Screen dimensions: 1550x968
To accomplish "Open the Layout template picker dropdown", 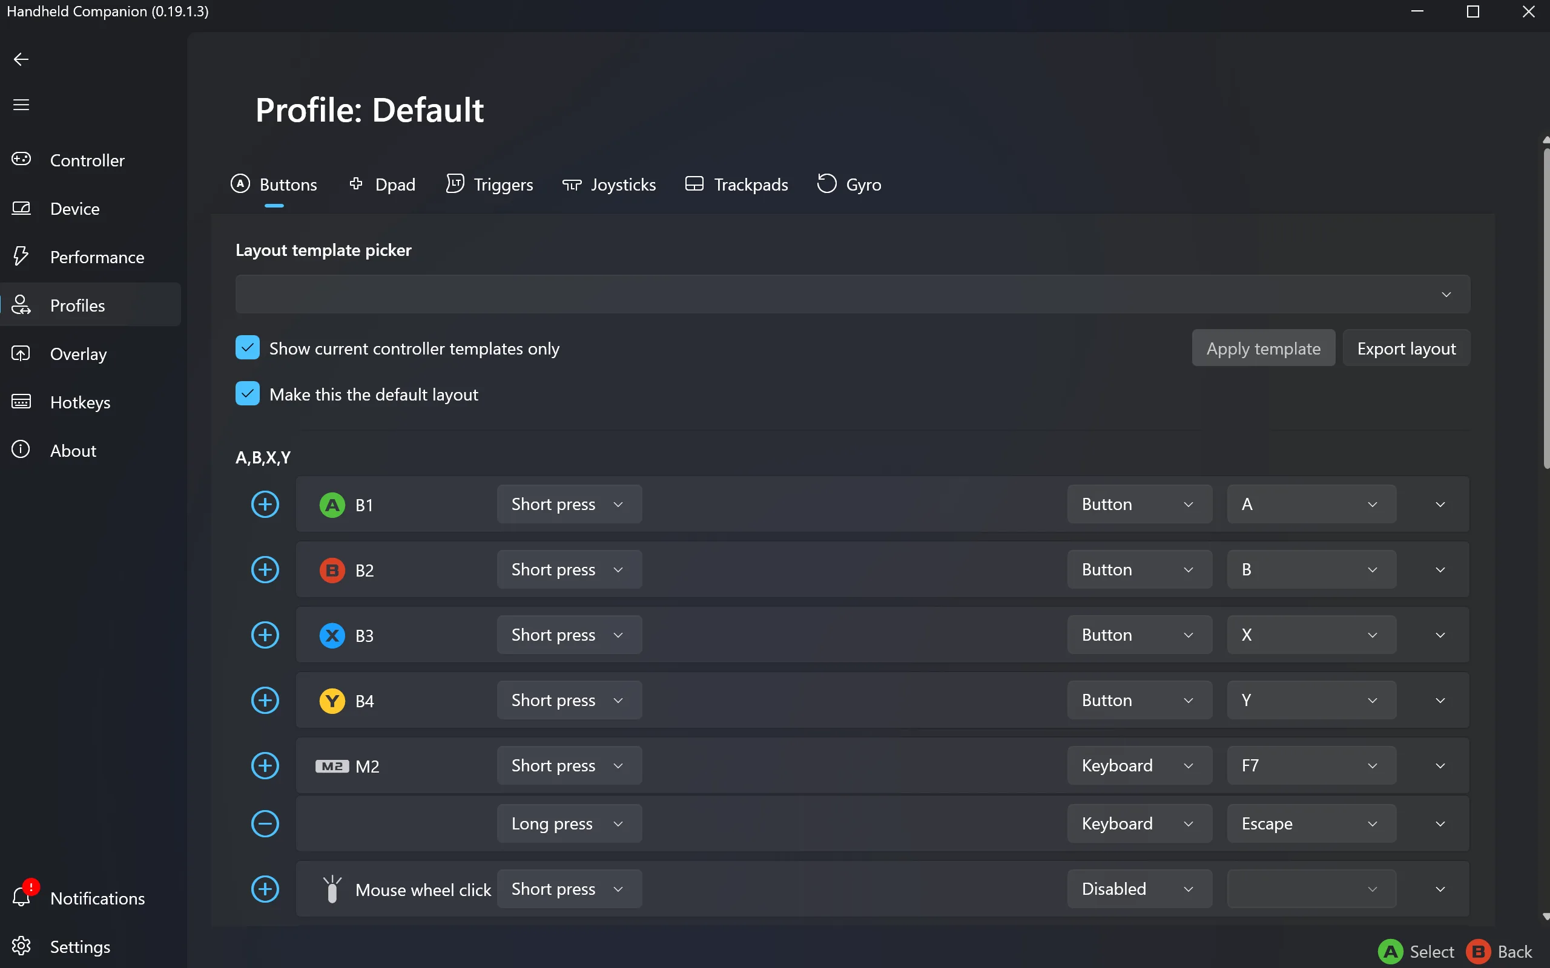I will (x=852, y=295).
